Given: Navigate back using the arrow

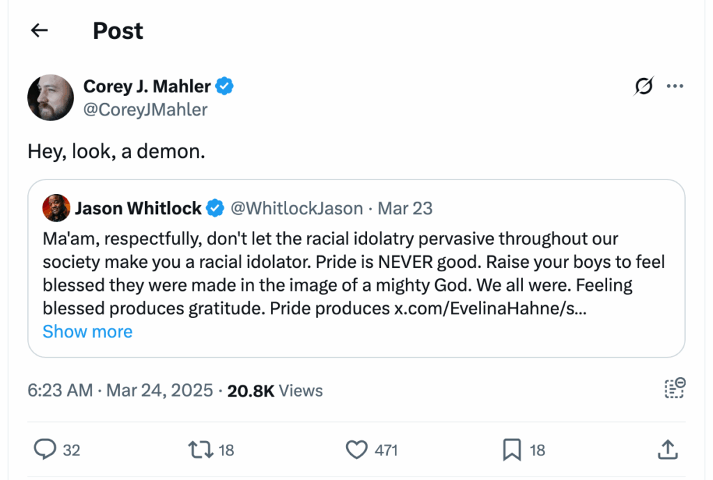Looking at the screenshot, I should [38, 30].
